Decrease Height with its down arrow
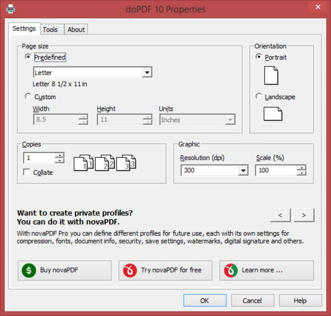Image resolution: width=331 pixels, height=316 pixels. click(x=147, y=122)
